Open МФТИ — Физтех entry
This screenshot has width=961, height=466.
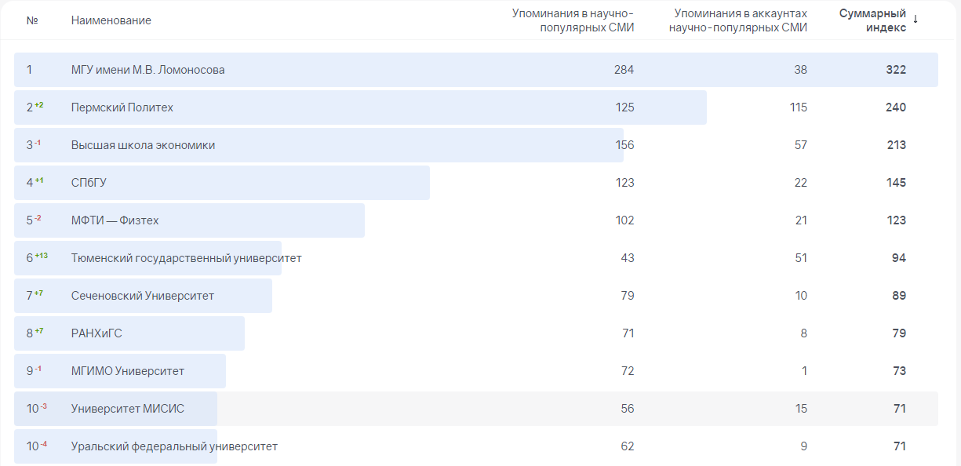pos(115,220)
